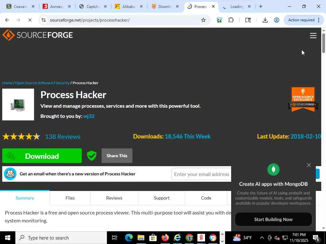This screenshot has height=244, width=326.
Task: Open the SourceForge hamburger menu
Action: [x=313, y=36]
